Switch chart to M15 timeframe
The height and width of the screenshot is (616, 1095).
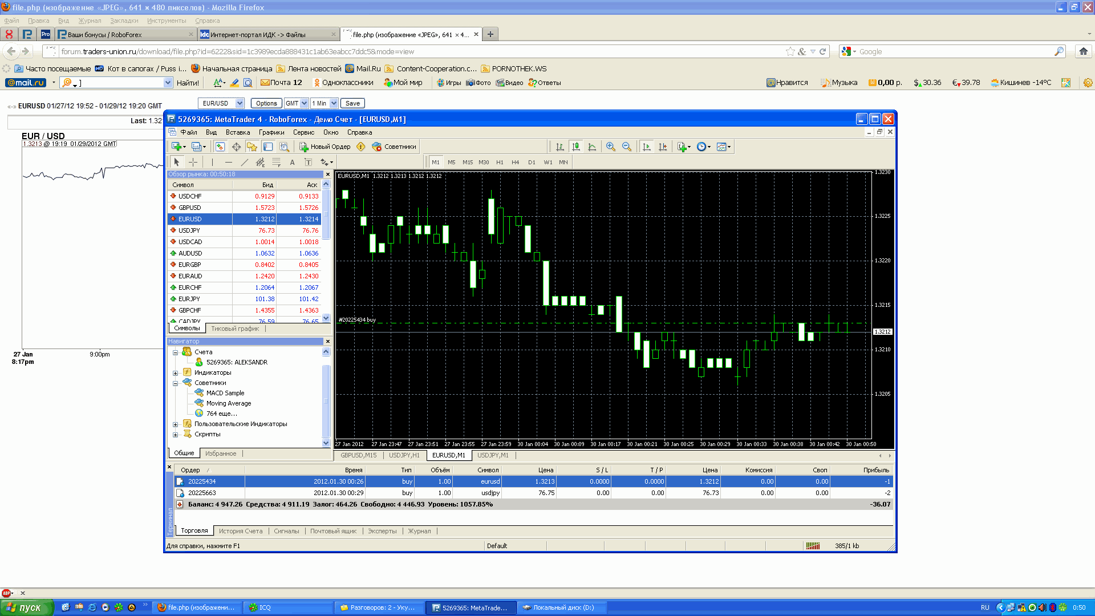(468, 162)
